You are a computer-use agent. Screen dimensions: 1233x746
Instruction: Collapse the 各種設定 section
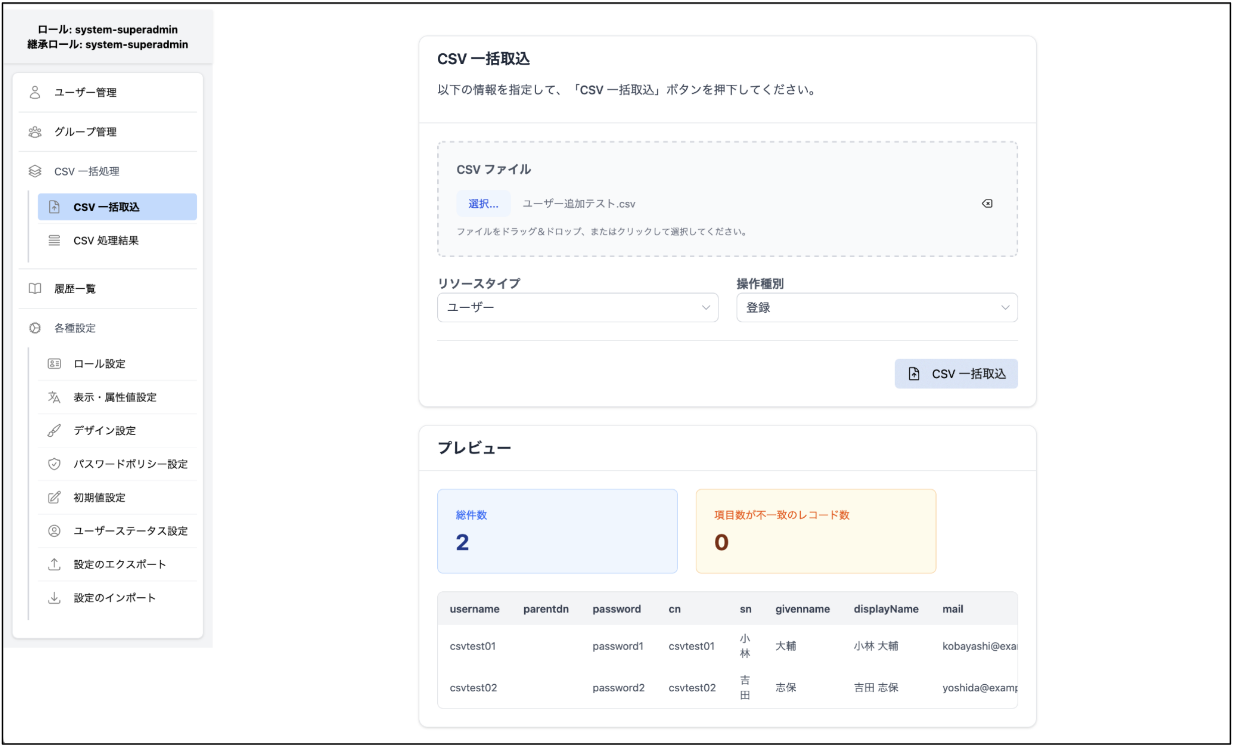(107, 328)
